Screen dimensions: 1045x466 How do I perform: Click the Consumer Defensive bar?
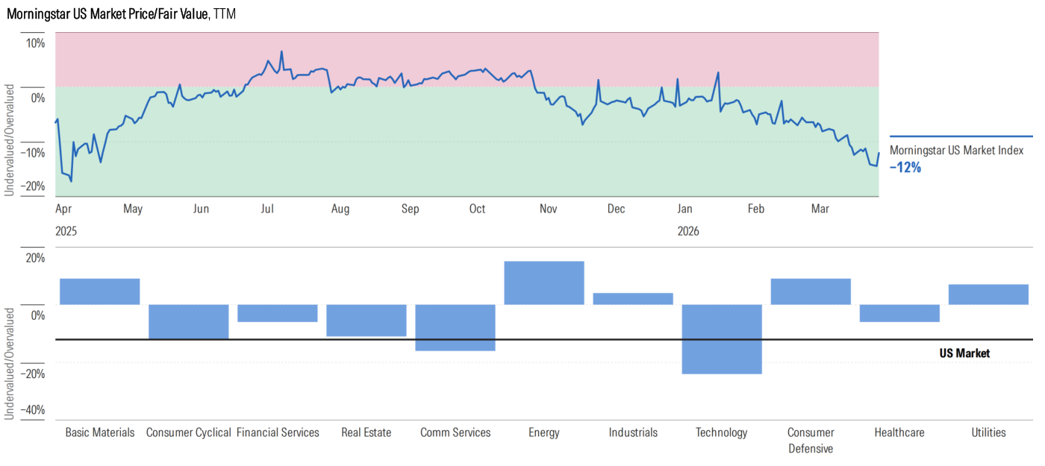pyautogui.click(x=811, y=292)
